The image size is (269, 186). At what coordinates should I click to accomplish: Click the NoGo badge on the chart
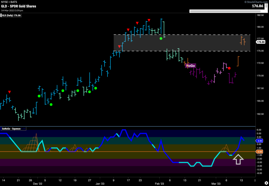point(190,66)
